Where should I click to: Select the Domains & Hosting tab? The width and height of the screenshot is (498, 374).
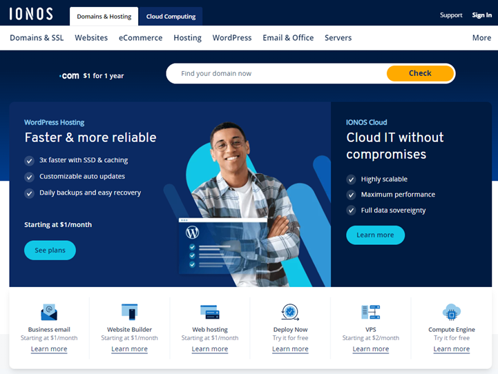(104, 17)
